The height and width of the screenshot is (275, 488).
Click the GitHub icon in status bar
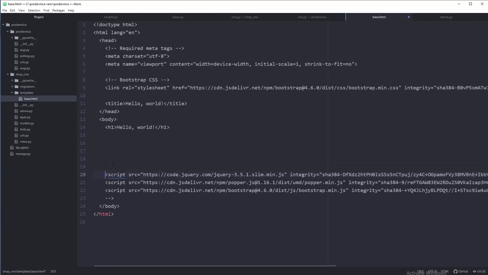pyautogui.click(x=455, y=272)
